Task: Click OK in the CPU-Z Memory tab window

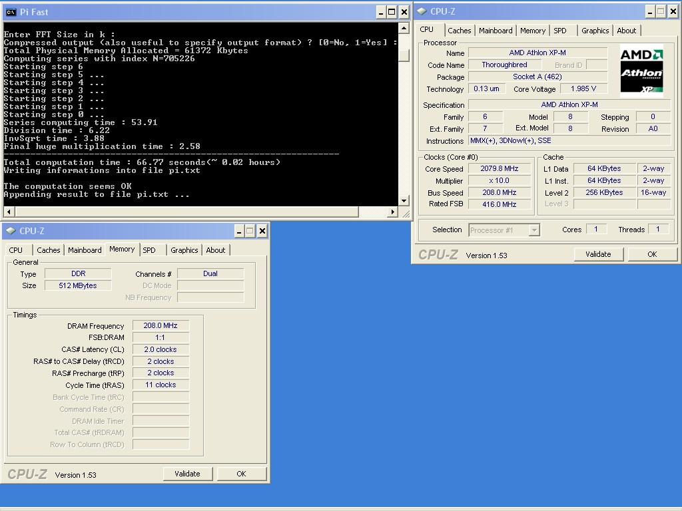Action: [241, 474]
